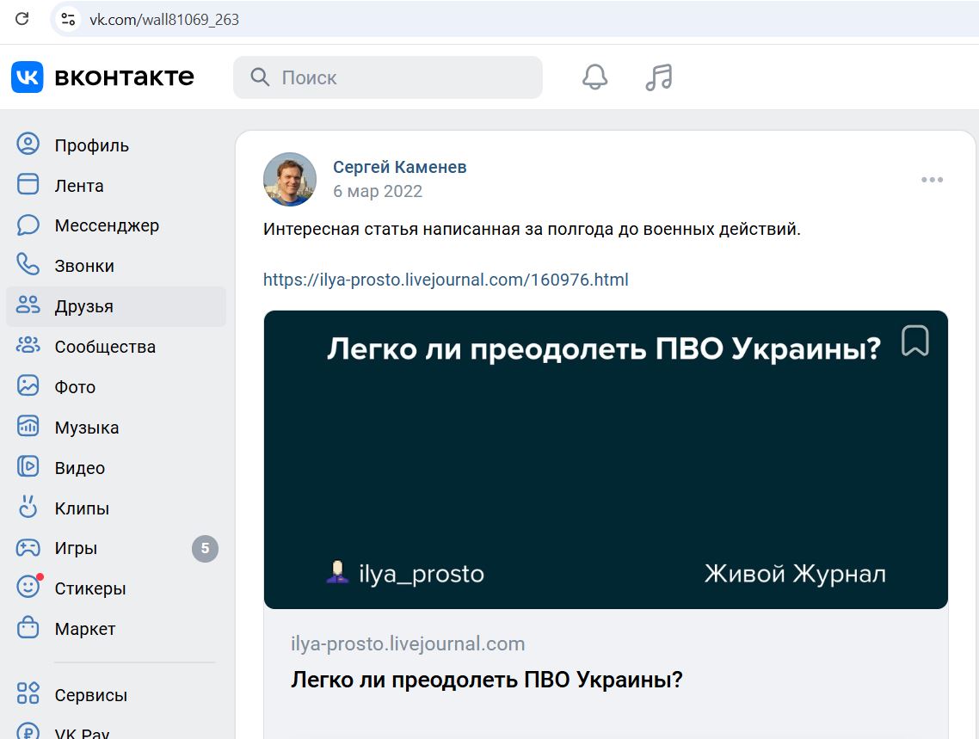Open the ilya-prosto.livejournal.com/160976.html link
This screenshot has width=979, height=739.
pos(446,280)
